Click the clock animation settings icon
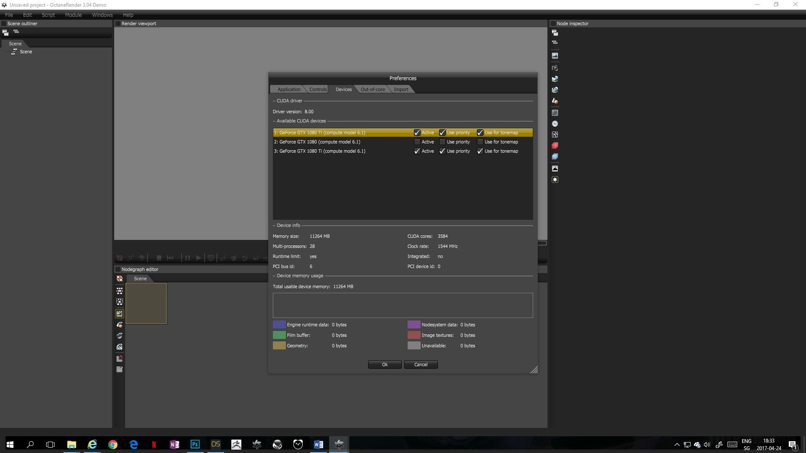This screenshot has height=453, width=806. (x=555, y=124)
